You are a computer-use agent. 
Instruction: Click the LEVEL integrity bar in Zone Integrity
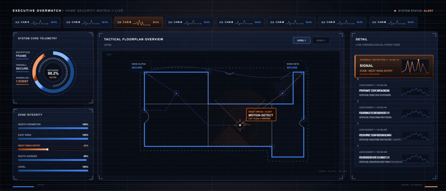click(x=53, y=170)
